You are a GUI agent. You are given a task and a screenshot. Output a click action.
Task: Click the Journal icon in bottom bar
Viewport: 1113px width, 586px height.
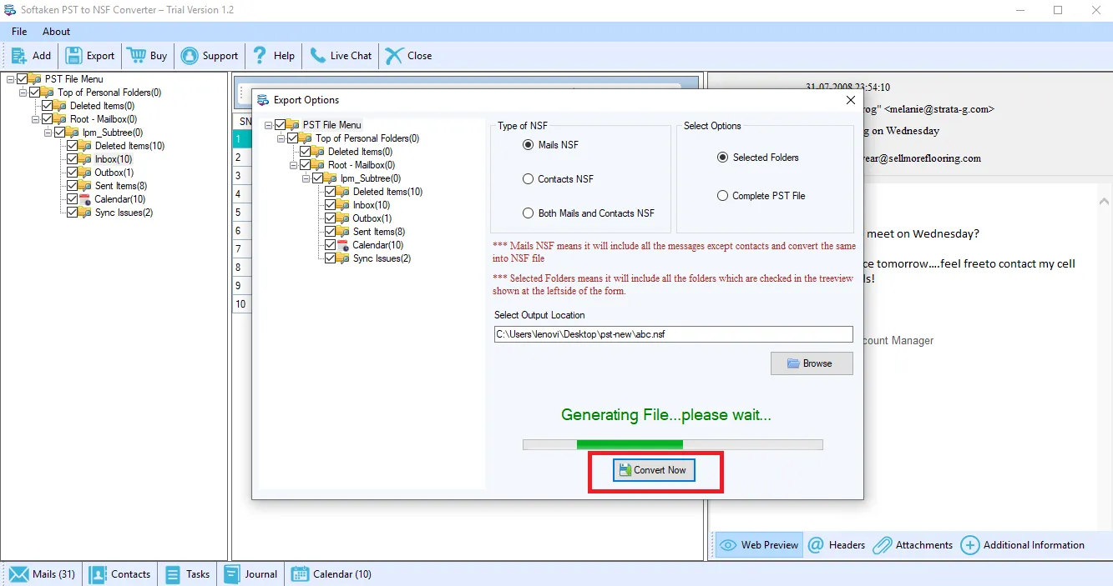(x=231, y=574)
